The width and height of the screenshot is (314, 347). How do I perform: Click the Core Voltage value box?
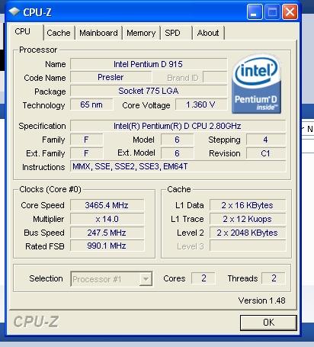click(x=201, y=104)
